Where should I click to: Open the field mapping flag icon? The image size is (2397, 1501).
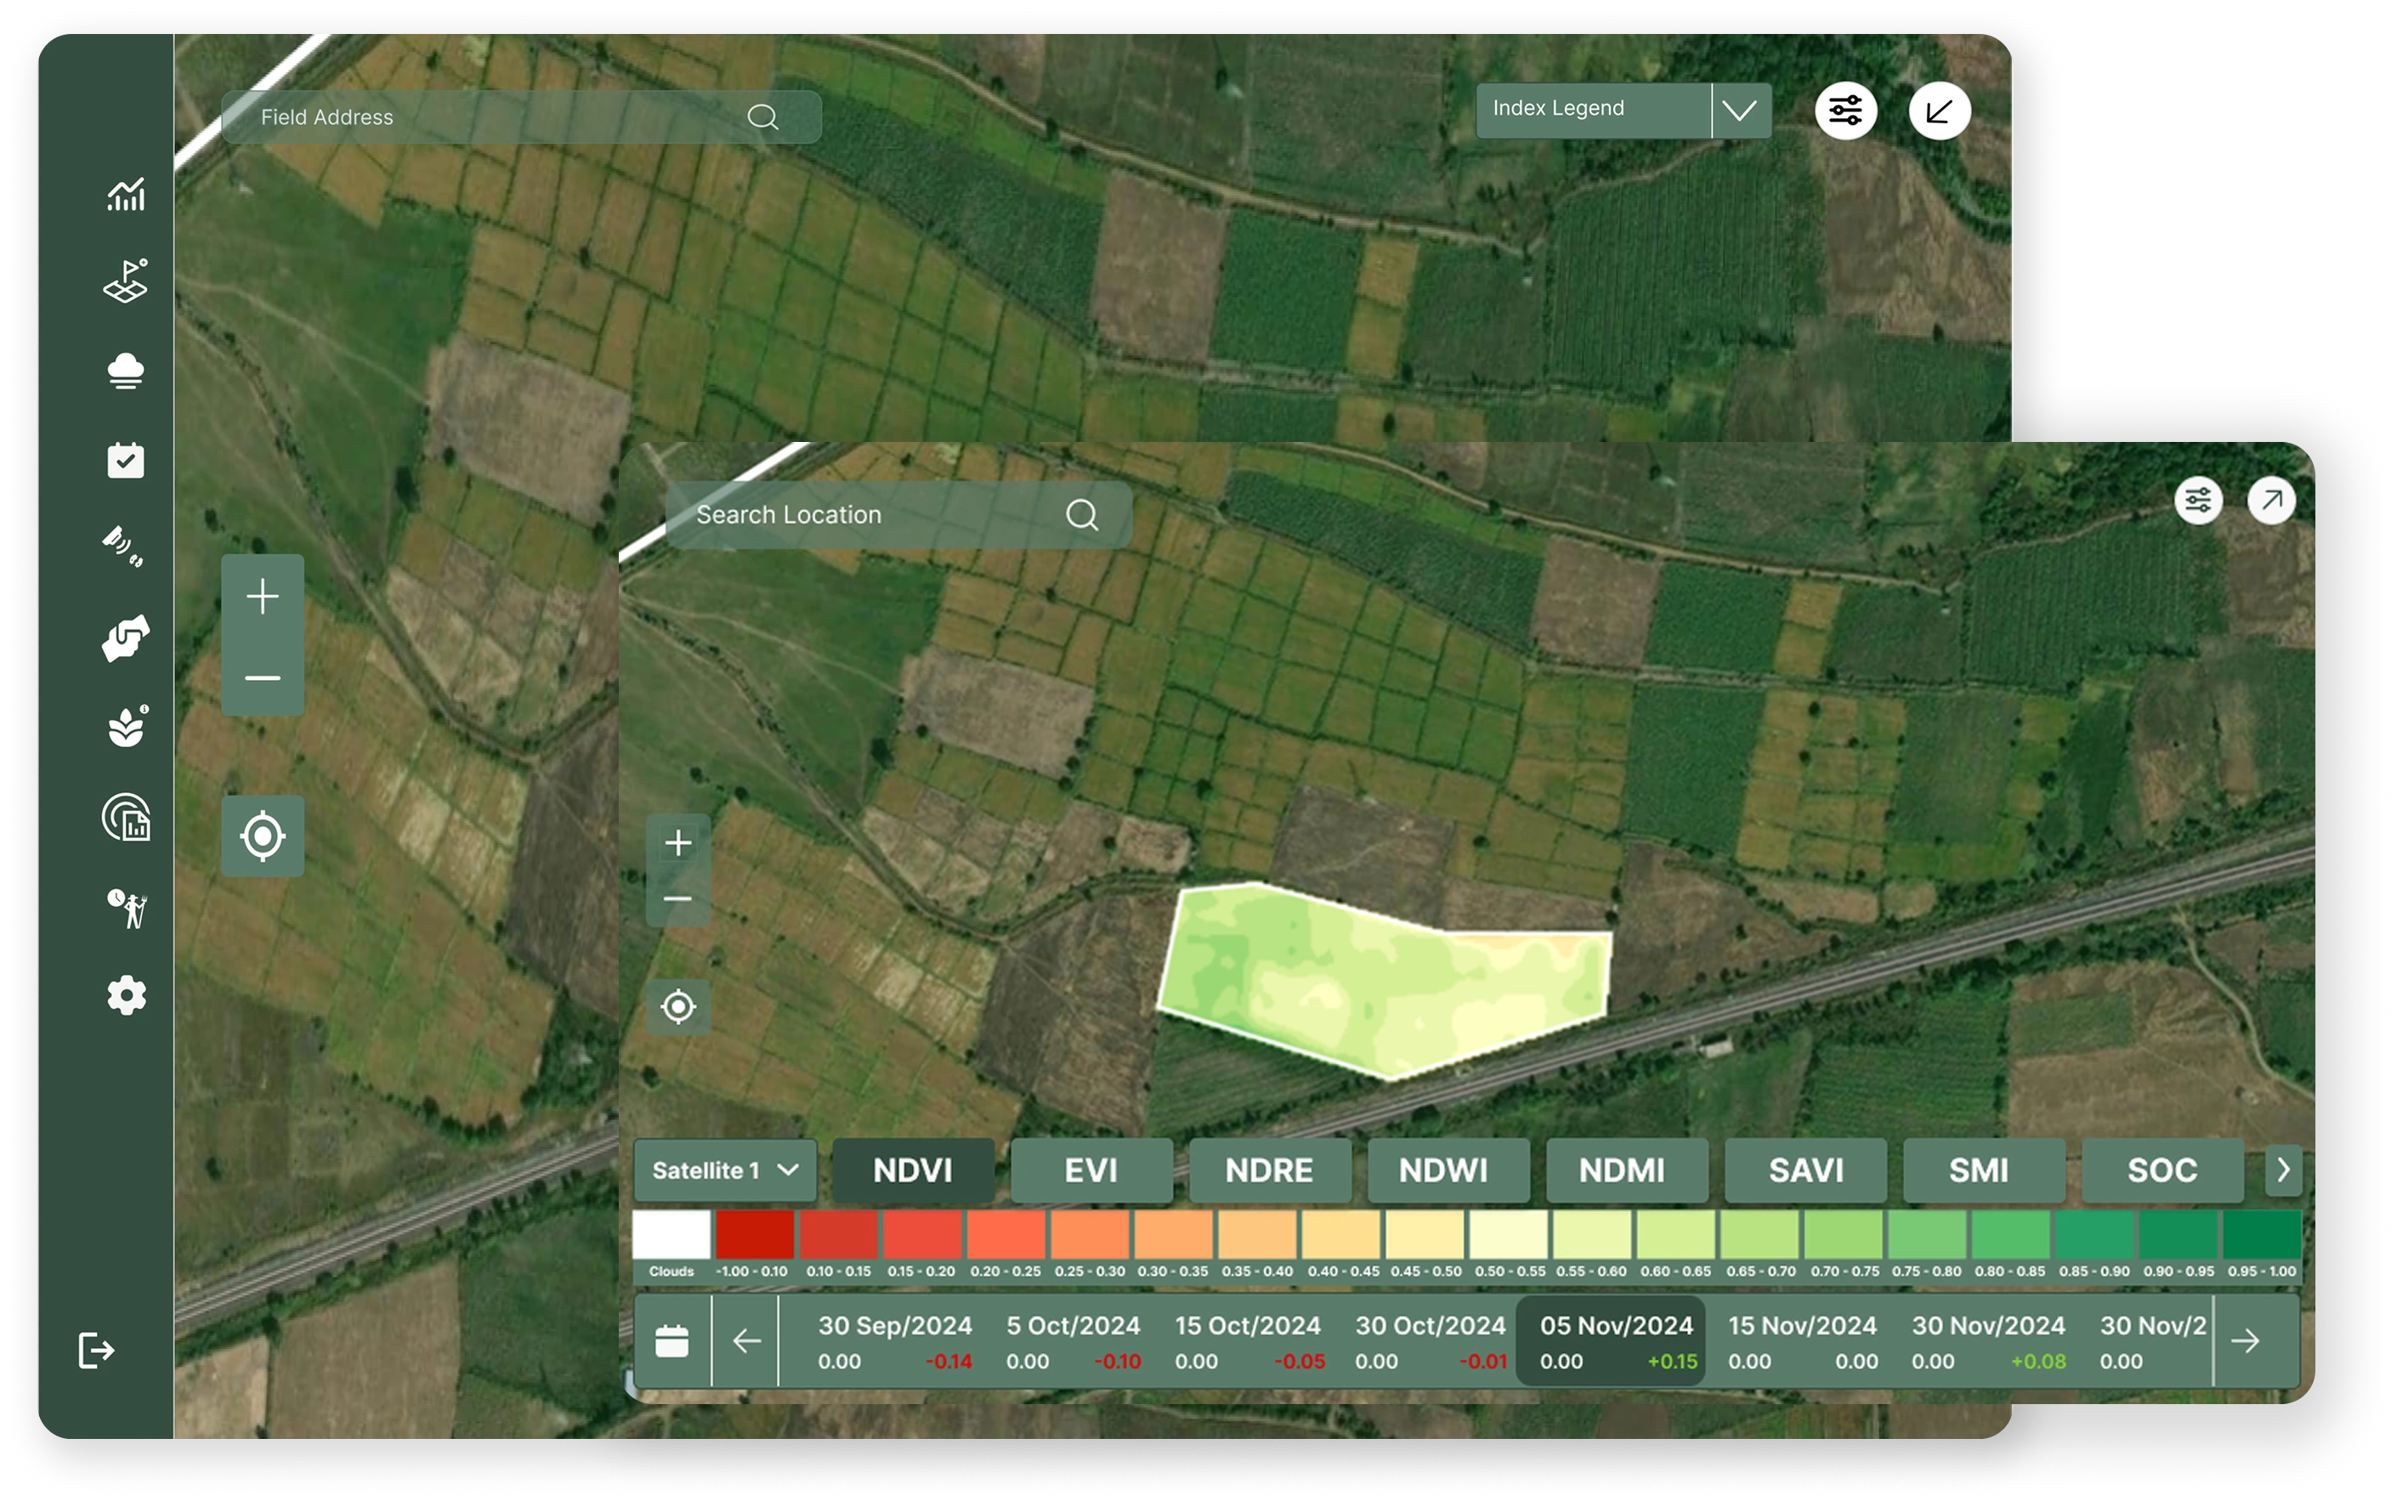pos(126,281)
